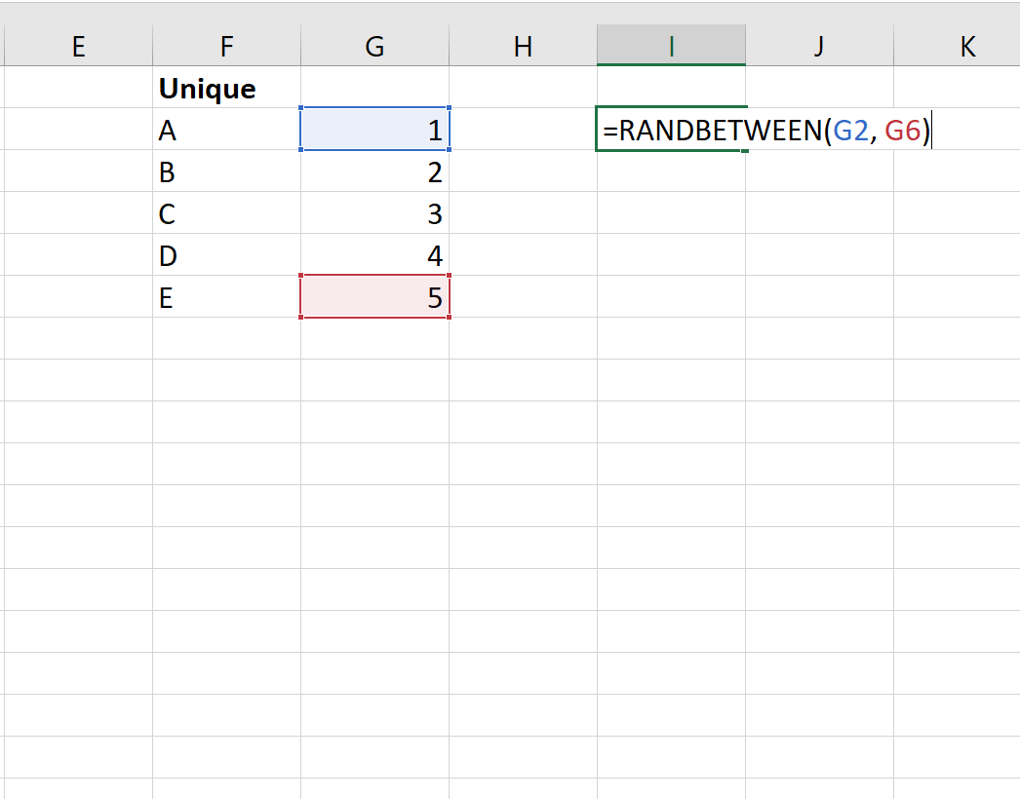Click the column G header
The height and width of the screenshot is (799, 1020).
coord(374,46)
